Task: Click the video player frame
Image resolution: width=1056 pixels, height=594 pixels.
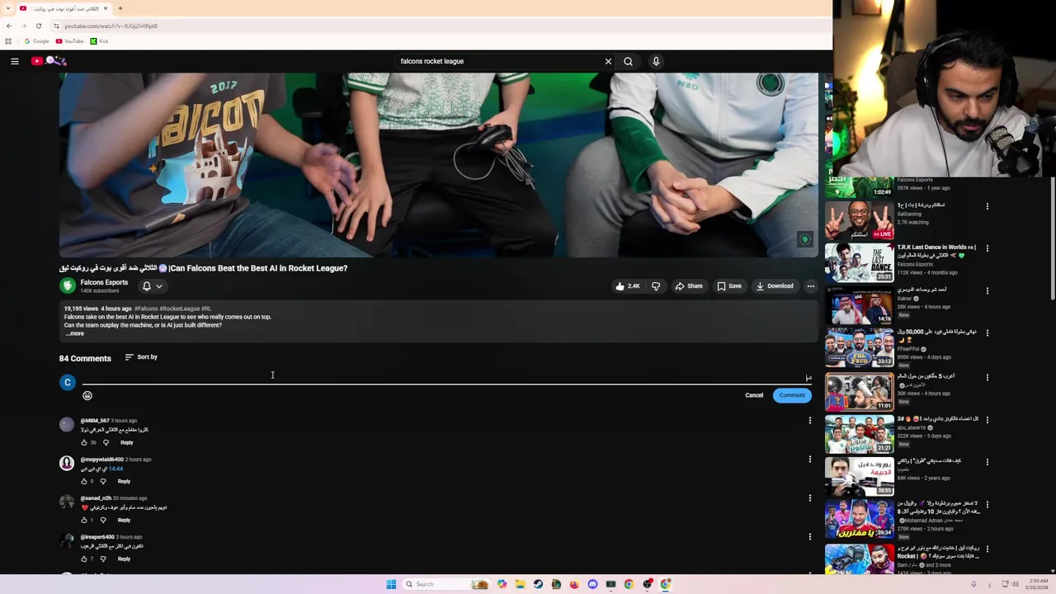Action: [439, 165]
